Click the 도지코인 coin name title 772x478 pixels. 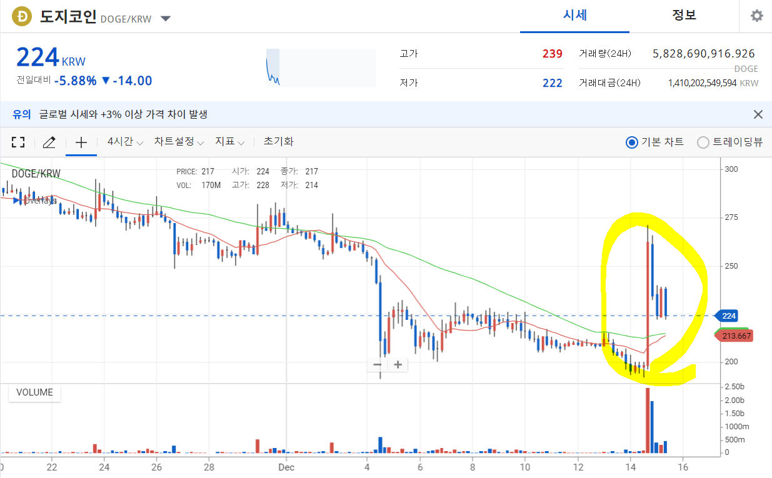pyautogui.click(x=68, y=17)
